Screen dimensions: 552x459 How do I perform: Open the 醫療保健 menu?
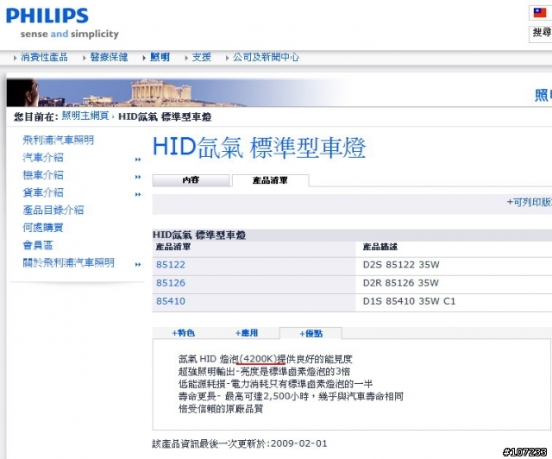[110, 57]
